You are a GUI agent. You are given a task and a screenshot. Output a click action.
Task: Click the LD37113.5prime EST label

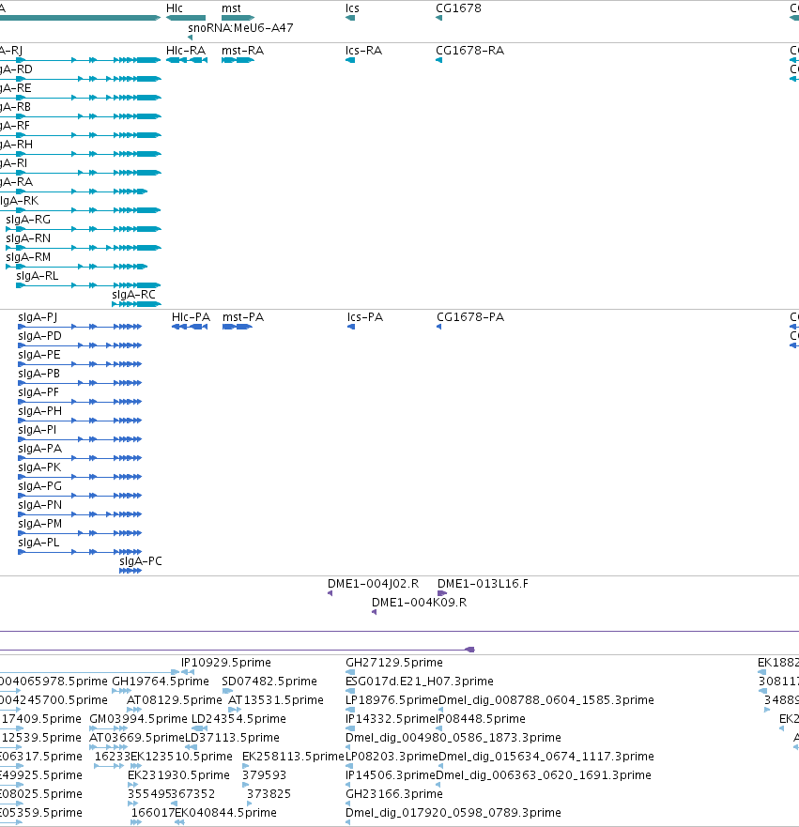point(232,737)
